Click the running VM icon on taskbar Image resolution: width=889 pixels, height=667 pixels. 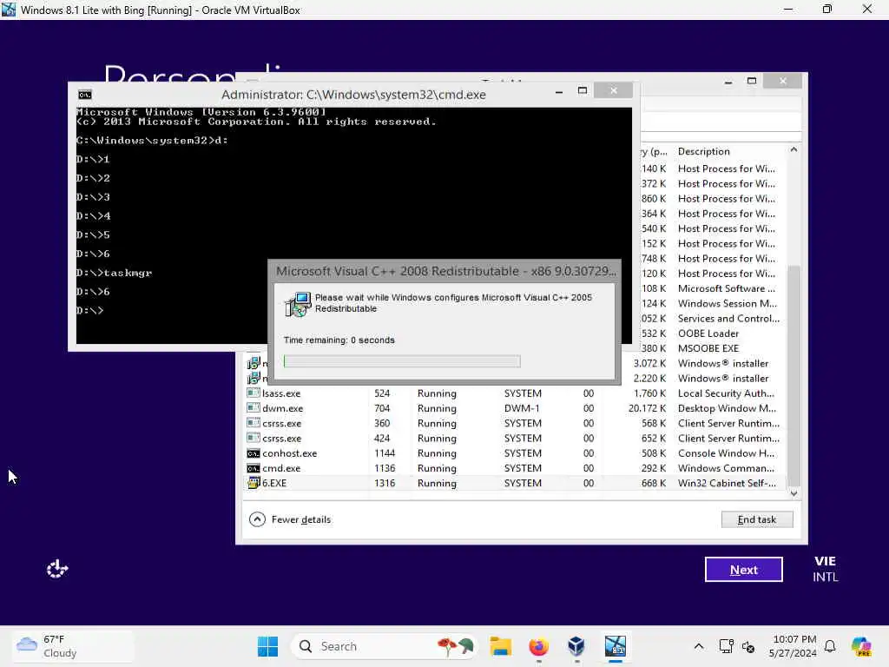616,646
